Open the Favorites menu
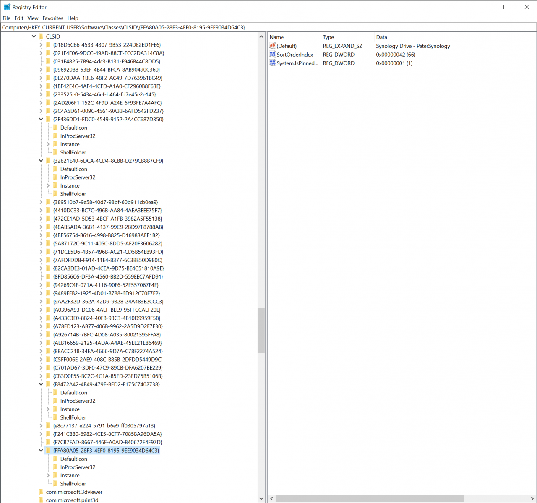Image resolution: width=537 pixels, height=503 pixels. [52, 18]
